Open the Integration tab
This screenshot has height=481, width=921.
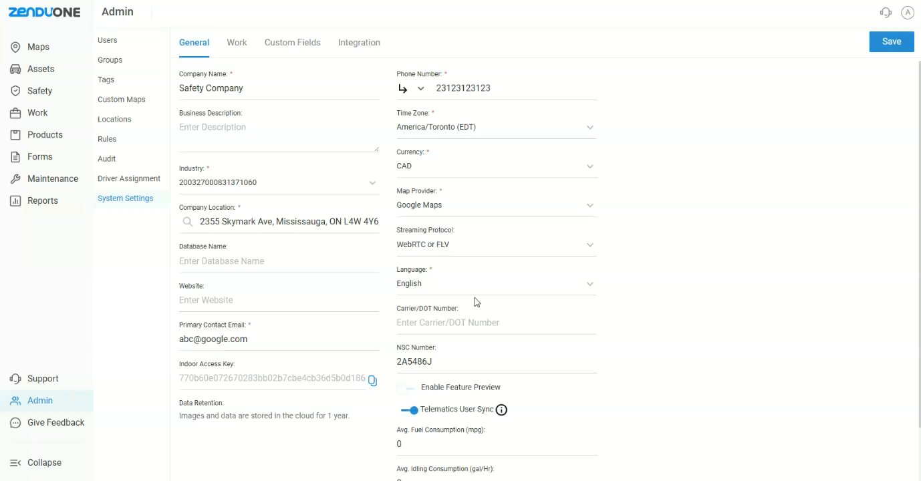pos(359,43)
